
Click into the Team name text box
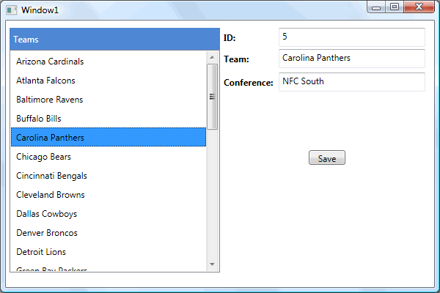352,59
